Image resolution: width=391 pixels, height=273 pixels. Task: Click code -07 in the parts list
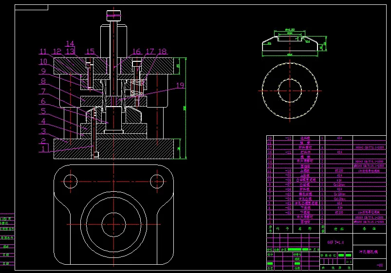pos(288,185)
